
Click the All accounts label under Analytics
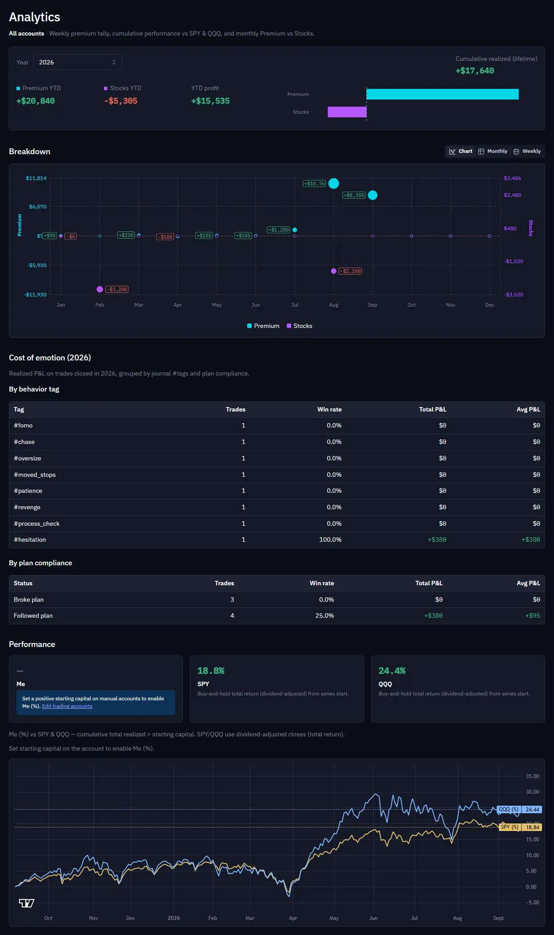click(27, 33)
